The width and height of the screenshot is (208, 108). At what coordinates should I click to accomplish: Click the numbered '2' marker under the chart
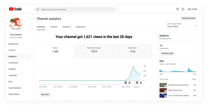125,83
